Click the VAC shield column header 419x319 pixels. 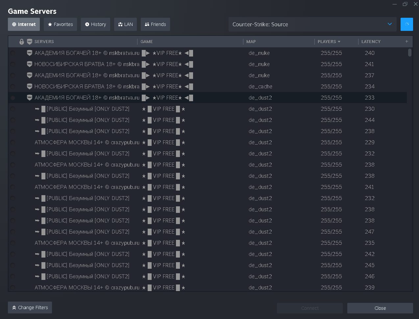point(30,42)
